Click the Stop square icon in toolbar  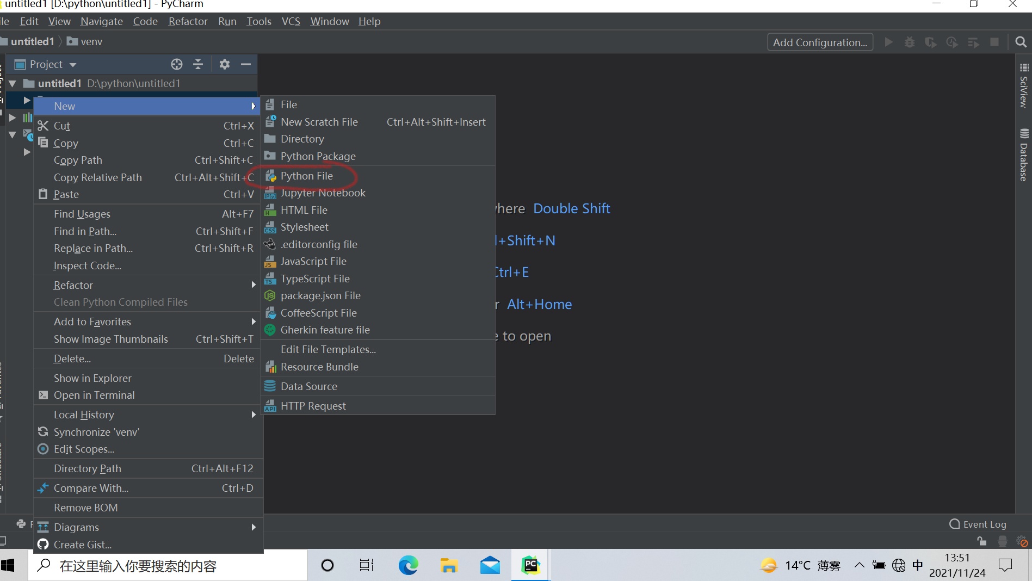(995, 42)
